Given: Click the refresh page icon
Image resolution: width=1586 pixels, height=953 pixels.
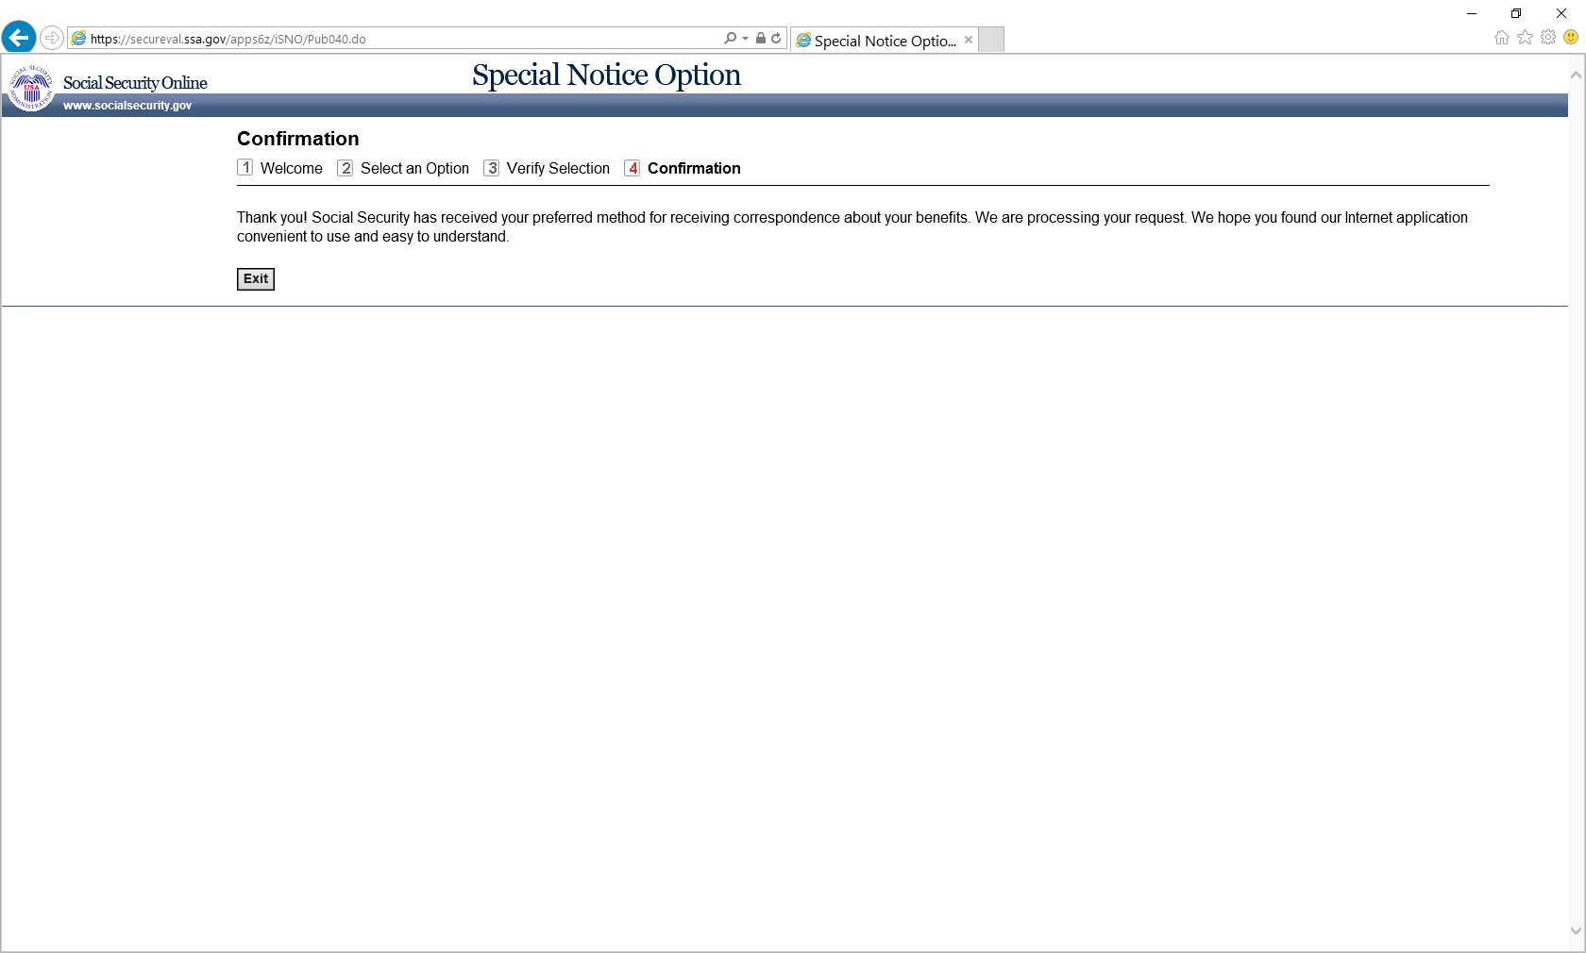Looking at the screenshot, I should point(776,39).
